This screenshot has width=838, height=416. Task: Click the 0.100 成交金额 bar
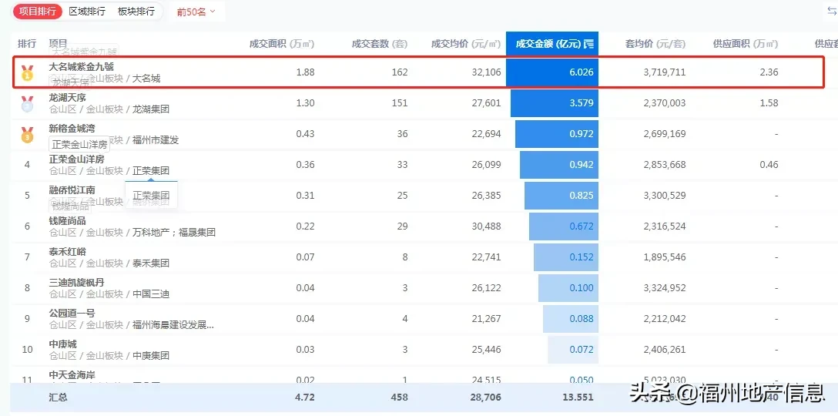click(x=568, y=287)
